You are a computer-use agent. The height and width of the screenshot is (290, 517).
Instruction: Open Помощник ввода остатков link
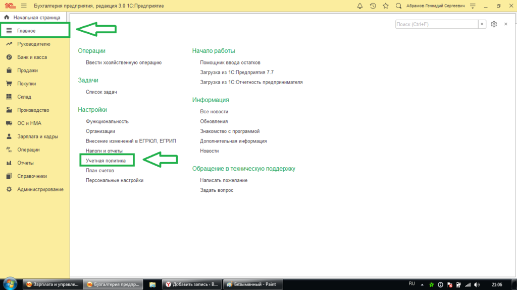click(230, 62)
